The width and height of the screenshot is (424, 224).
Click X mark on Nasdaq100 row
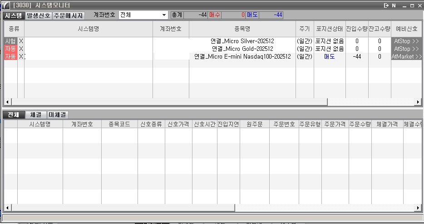21,56
